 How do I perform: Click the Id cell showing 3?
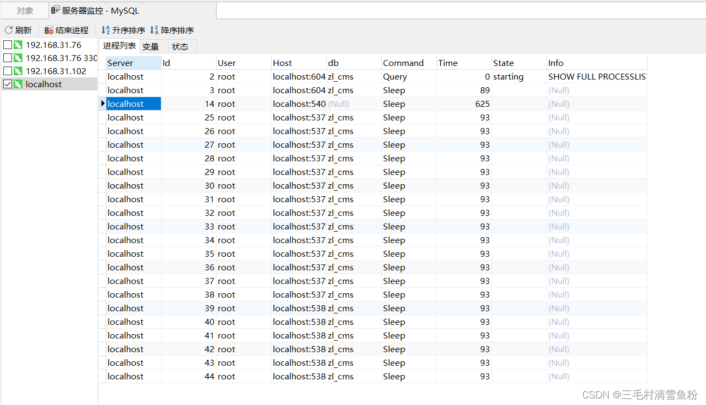189,90
